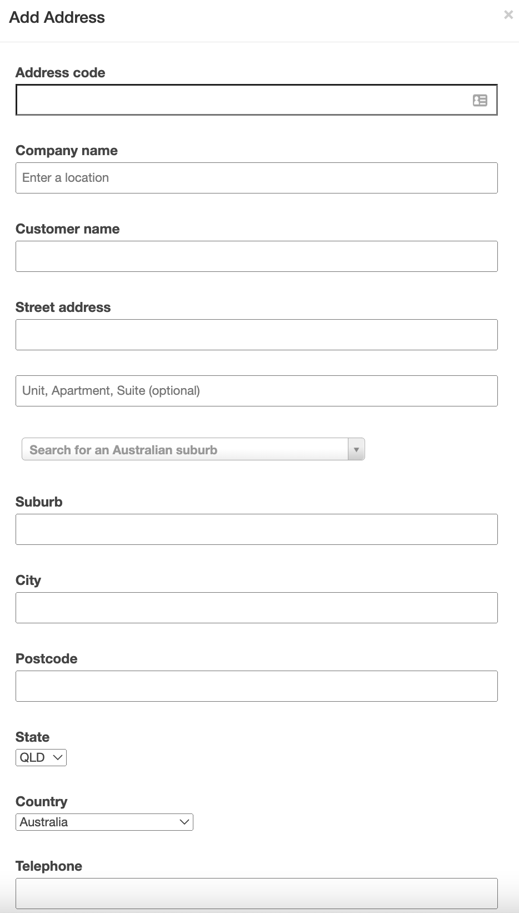
Task: Click the Postcode label text
Action: click(x=47, y=658)
